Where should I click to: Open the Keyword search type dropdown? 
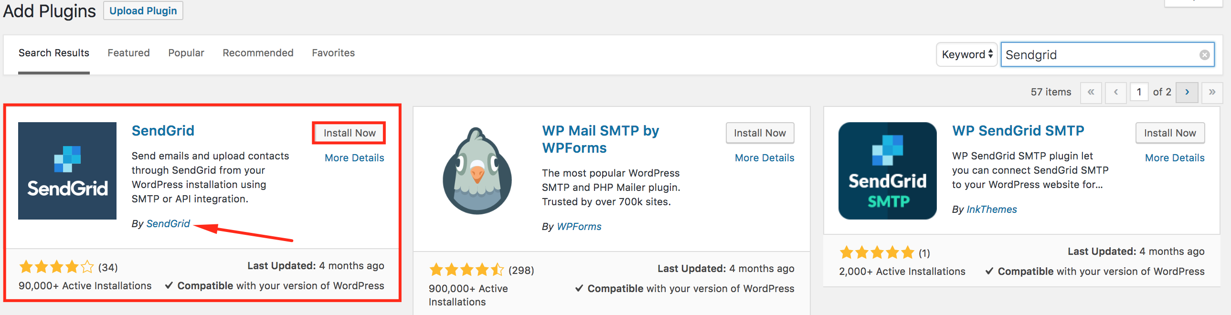pos(966,55)
